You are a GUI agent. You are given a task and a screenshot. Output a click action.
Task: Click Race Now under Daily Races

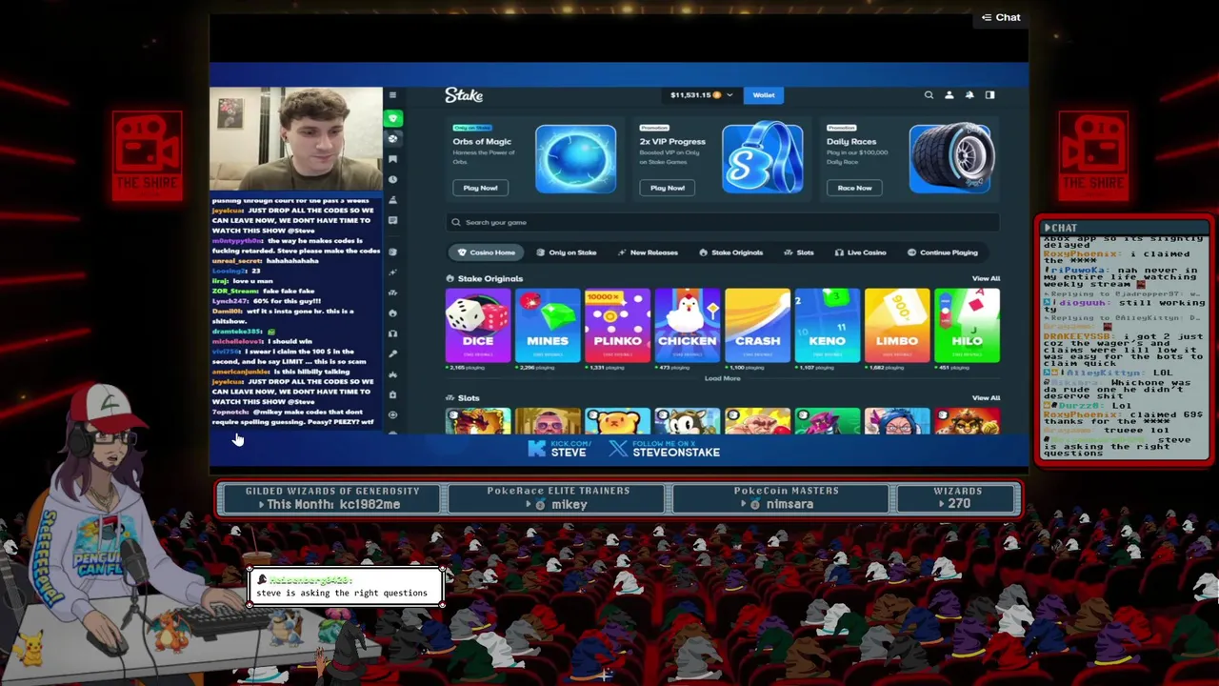[x=854, y=188]
